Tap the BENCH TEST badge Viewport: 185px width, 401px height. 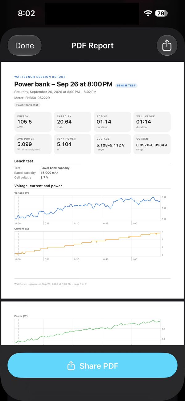click(x=126, y=85)
